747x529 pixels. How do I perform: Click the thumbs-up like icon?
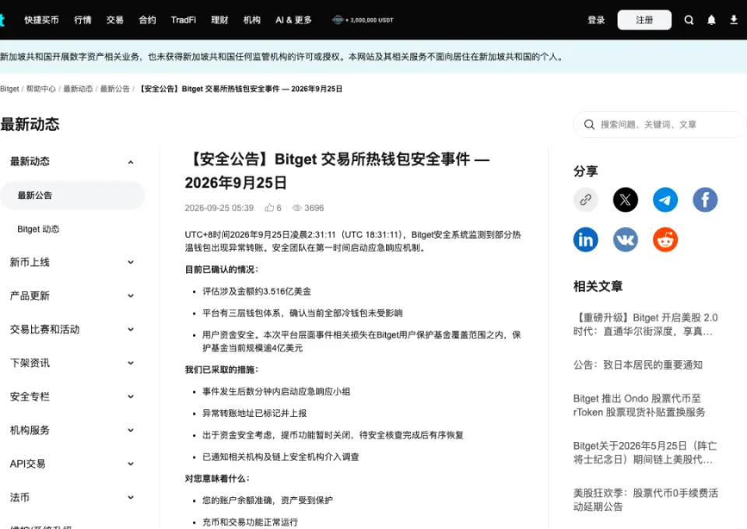(269, 208)
